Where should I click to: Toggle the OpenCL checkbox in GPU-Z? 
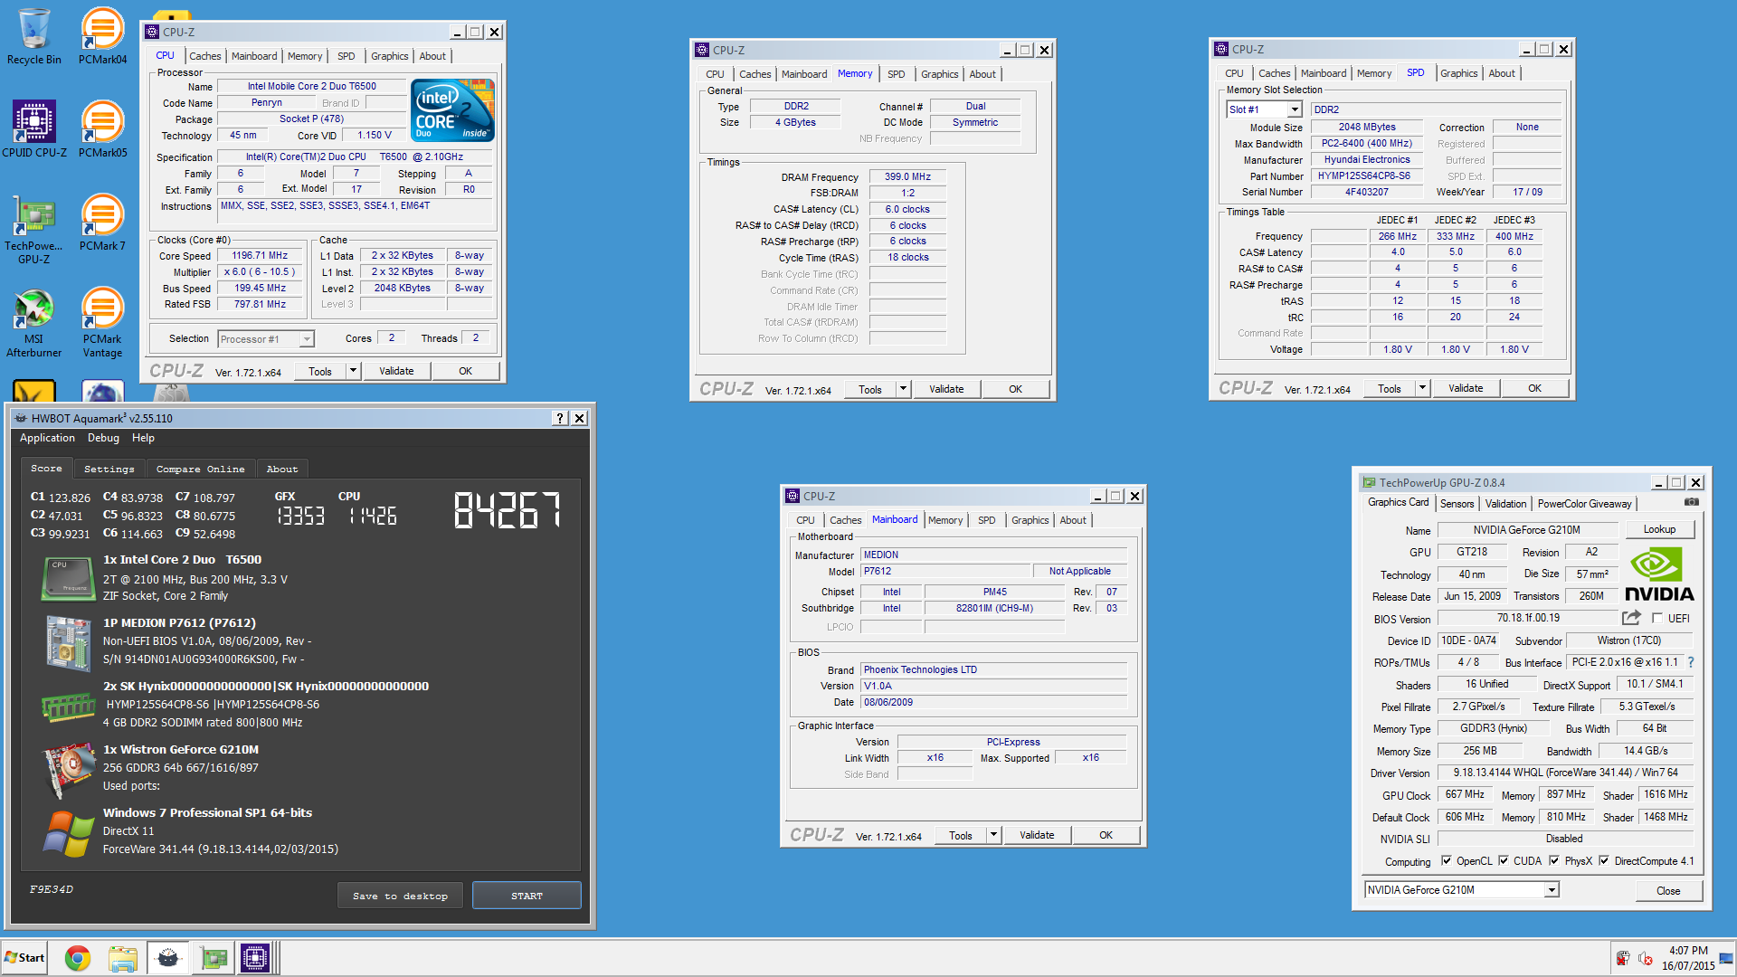coord(1446,860)
